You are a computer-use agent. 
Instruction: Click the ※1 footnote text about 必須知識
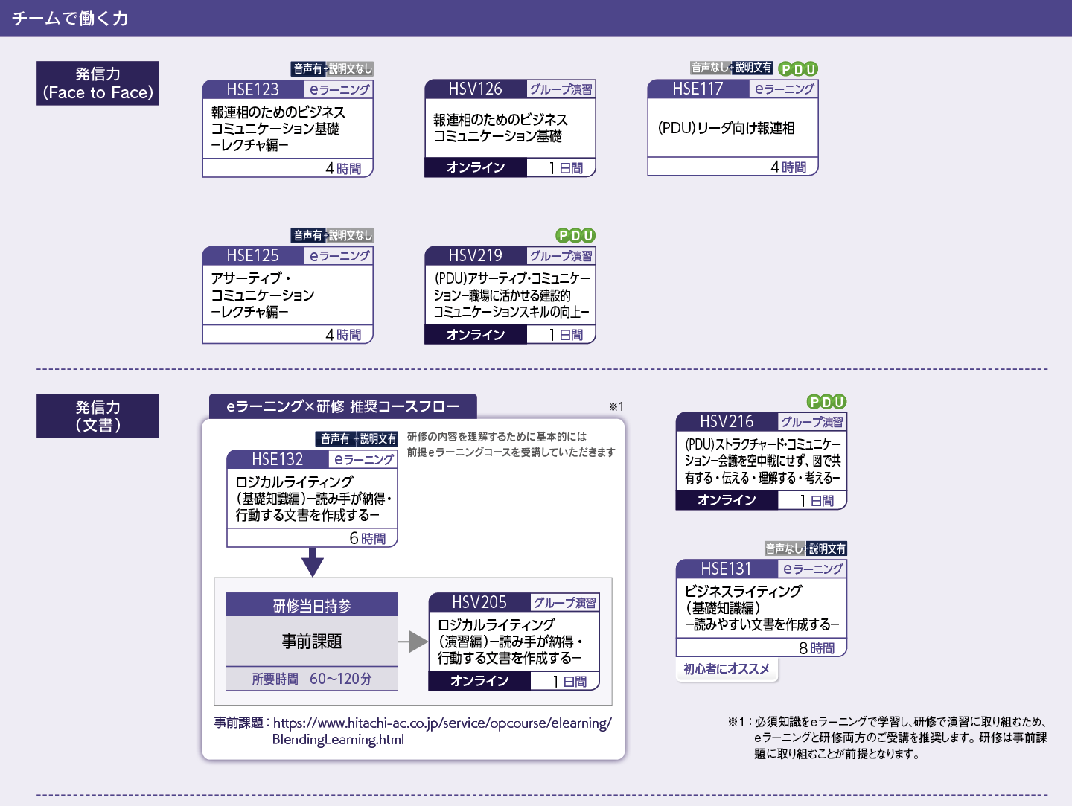click(x=888, y=738)
